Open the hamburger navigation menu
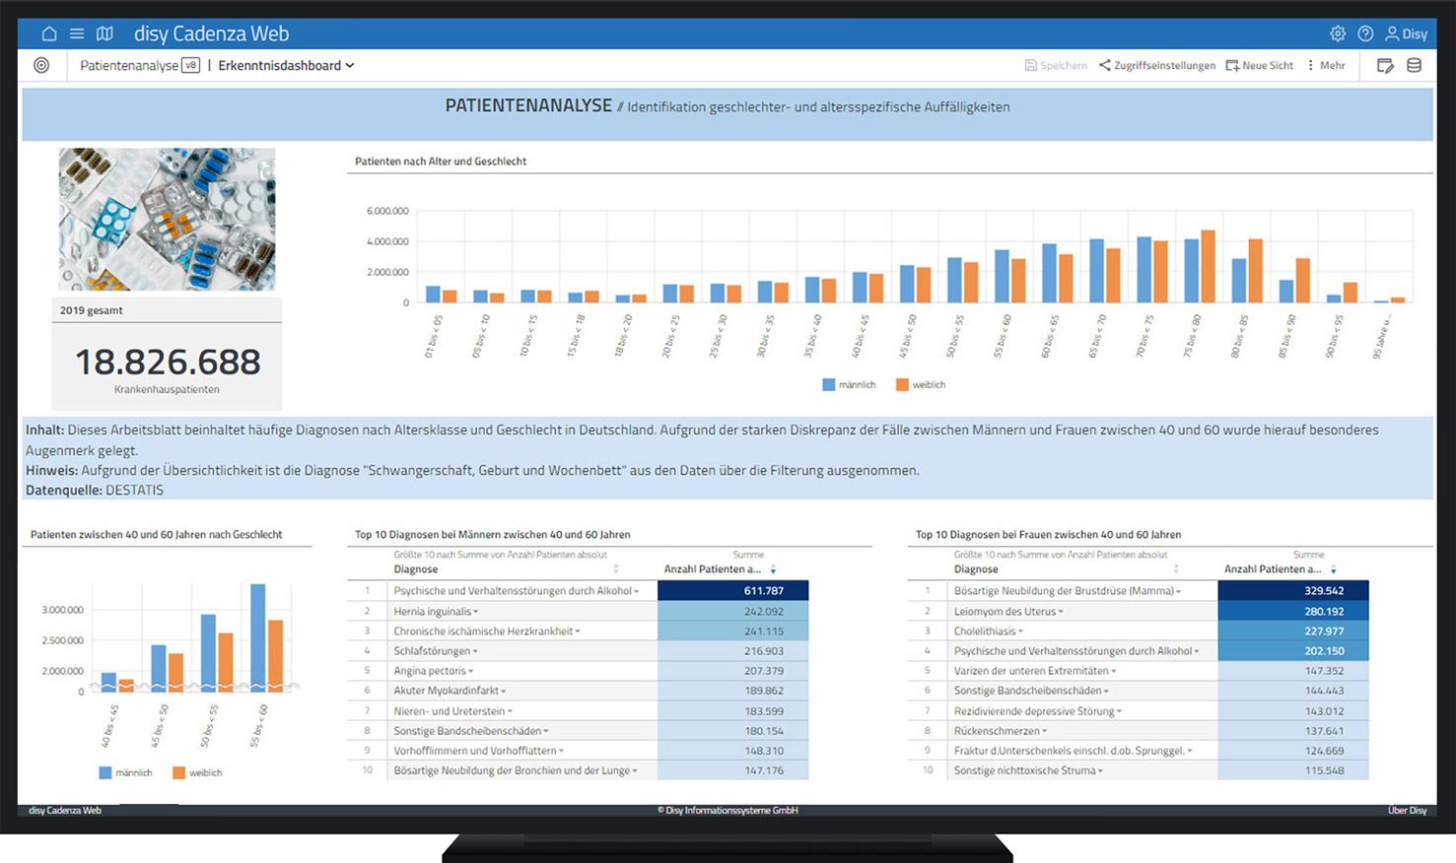The image size is (1456, 863). 77,33
